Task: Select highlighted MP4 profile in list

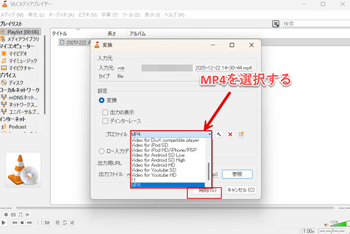Action: (x=167, y=185)
